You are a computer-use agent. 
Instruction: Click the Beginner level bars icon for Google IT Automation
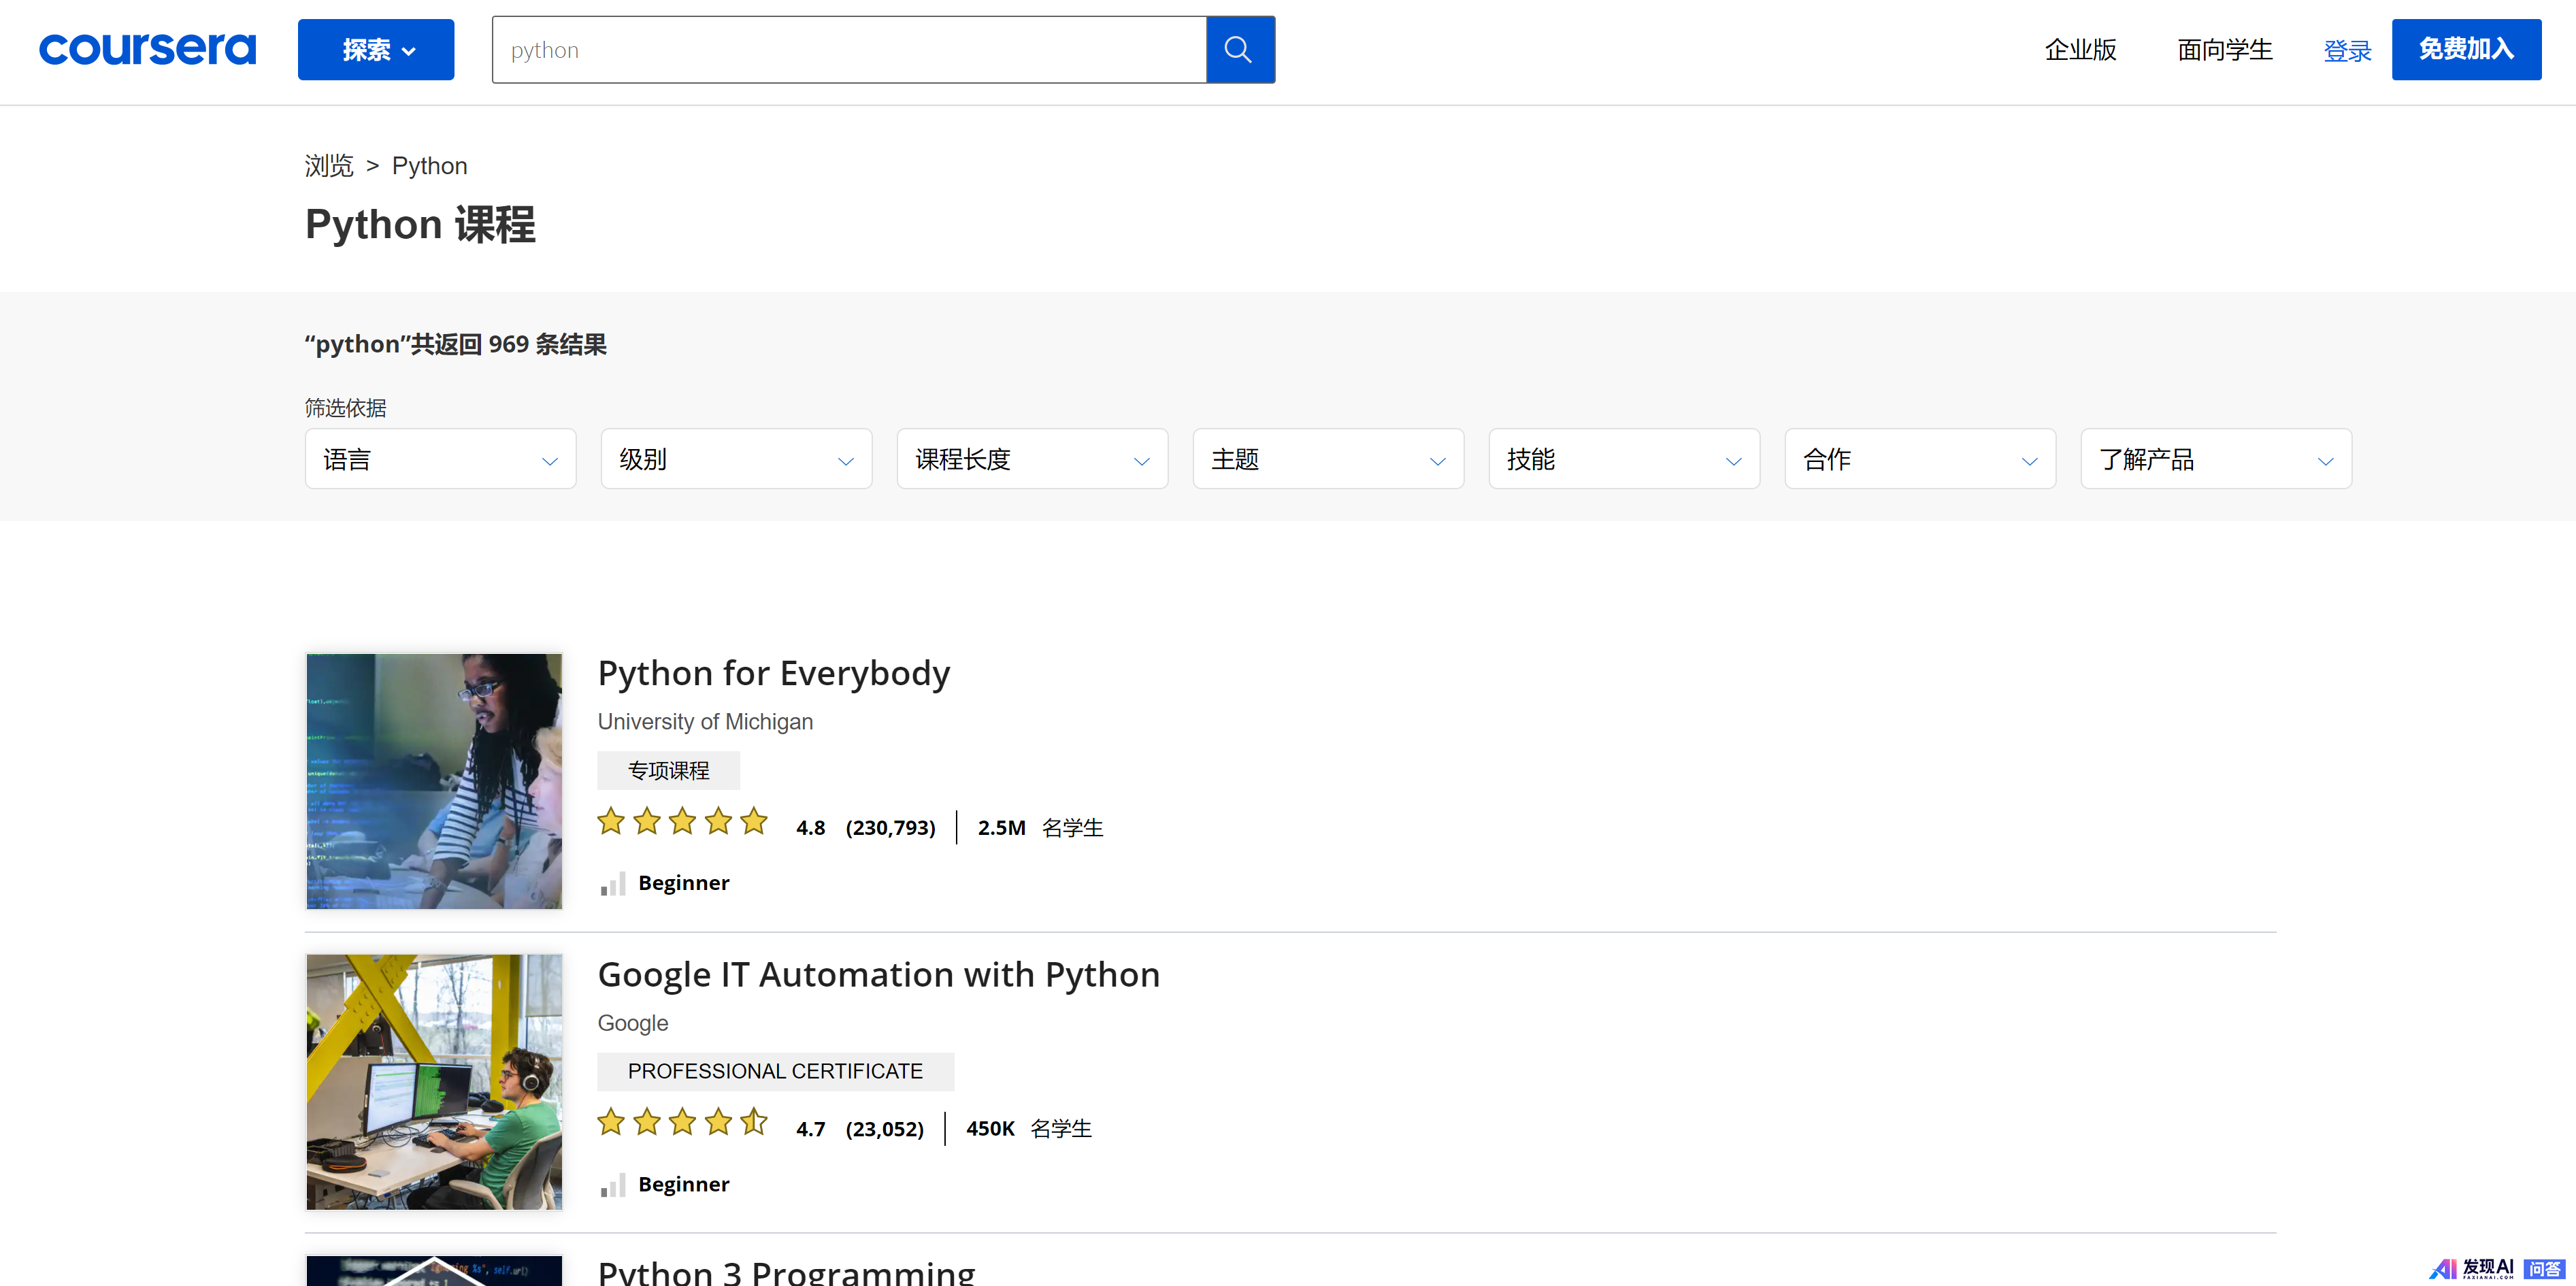(x=613, y=1184)
